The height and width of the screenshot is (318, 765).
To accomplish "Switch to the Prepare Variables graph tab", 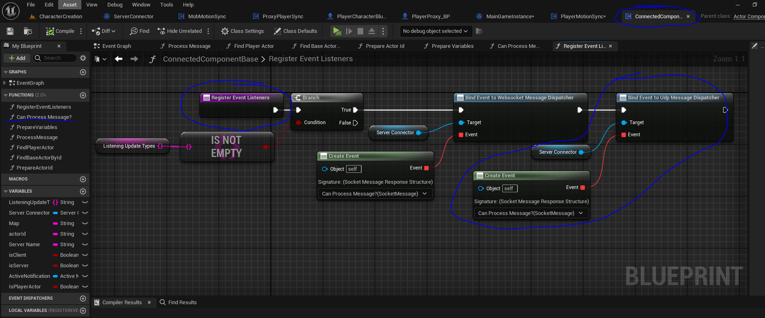I will click(449, 46).
